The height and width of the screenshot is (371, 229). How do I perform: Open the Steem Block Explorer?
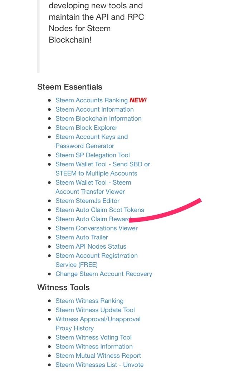(x=86, y=128)
